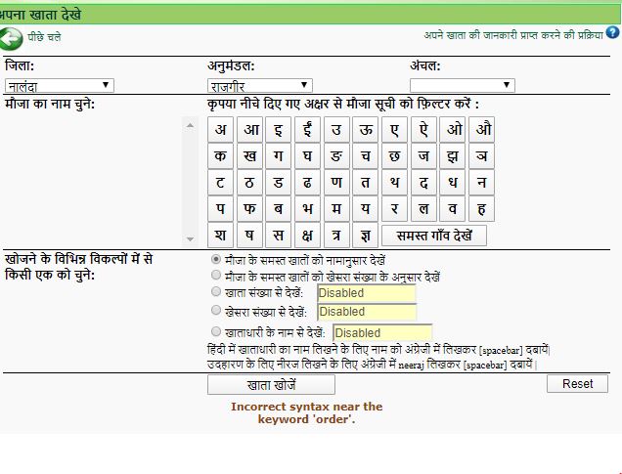
Task: Filter villages by letter क
Action: coord(221,156)
